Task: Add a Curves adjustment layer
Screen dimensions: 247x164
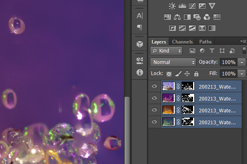Action: pyautogui.click(x=192, y=6)
